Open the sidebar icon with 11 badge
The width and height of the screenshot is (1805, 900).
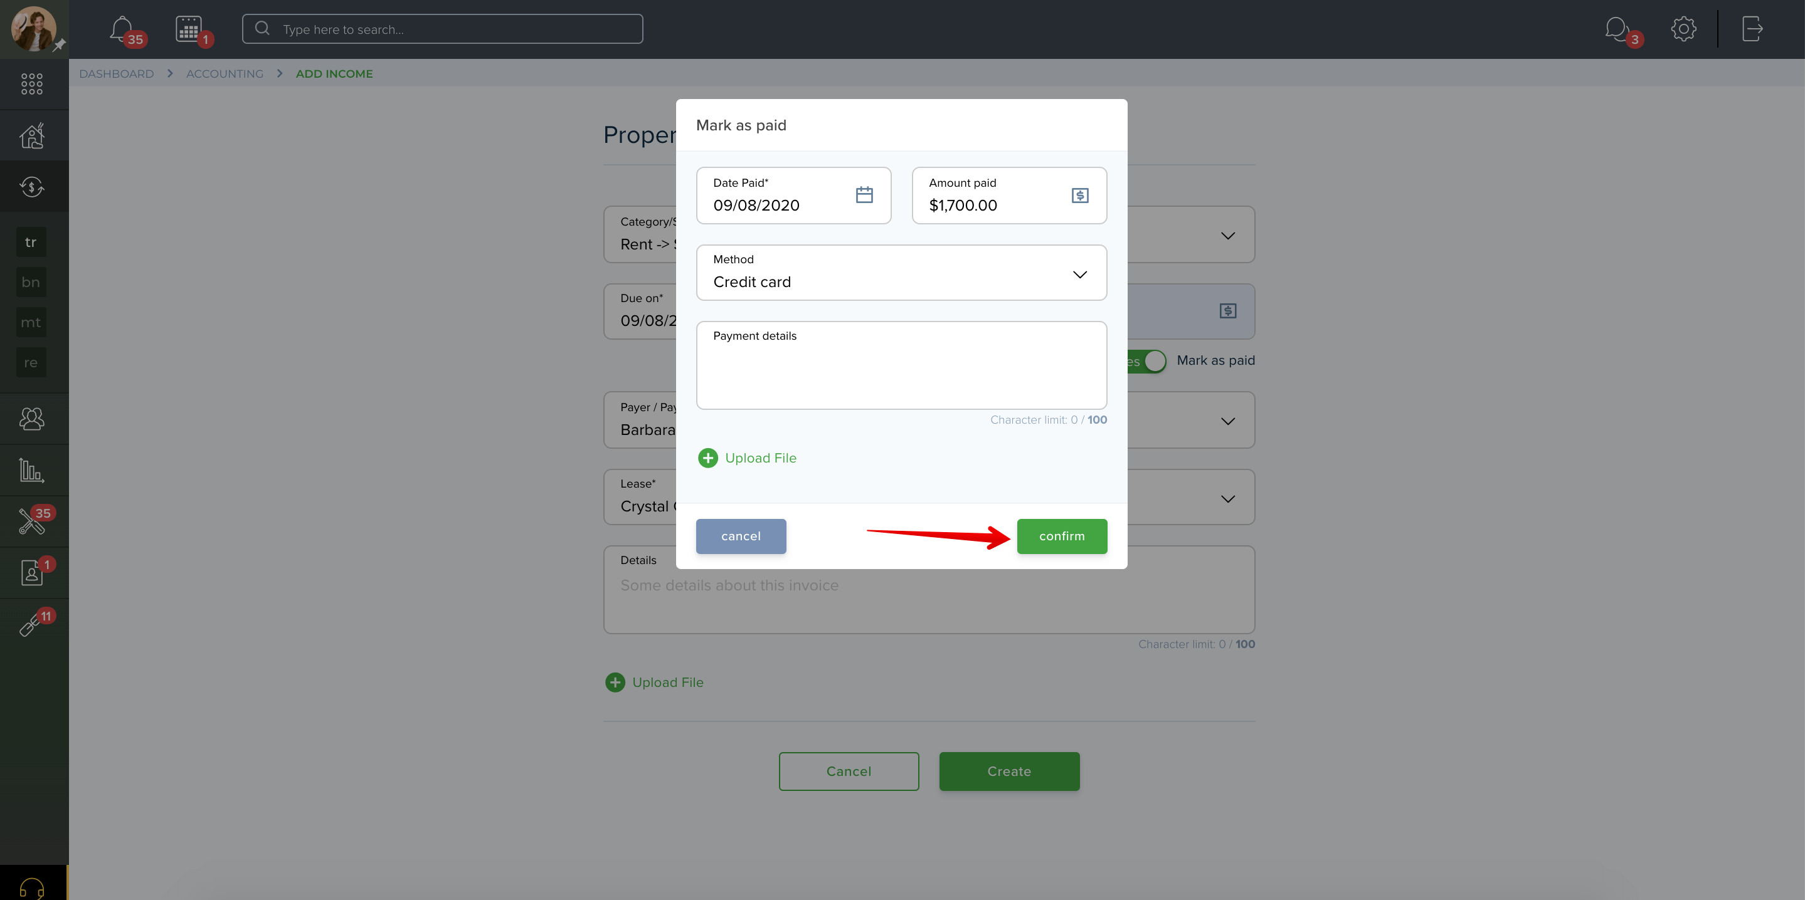tap(32, 624)
